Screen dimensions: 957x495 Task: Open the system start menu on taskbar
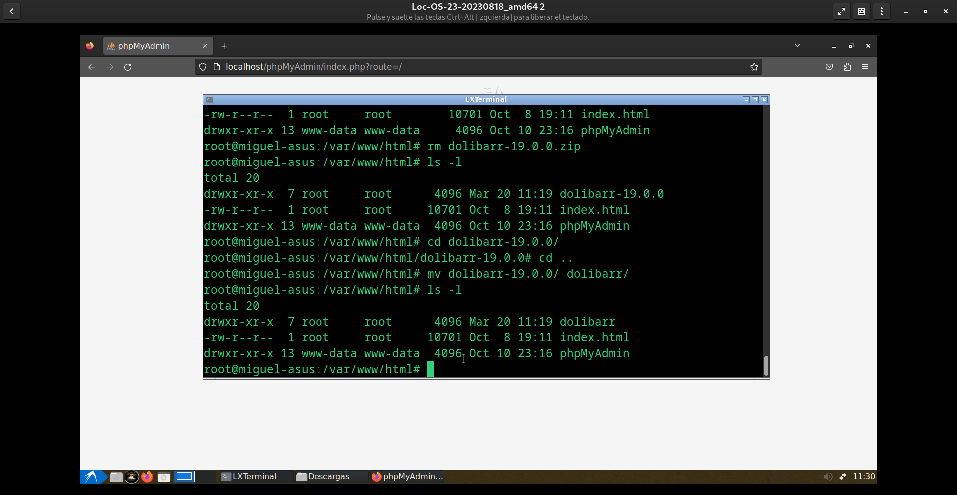click(x=91, y=477)
